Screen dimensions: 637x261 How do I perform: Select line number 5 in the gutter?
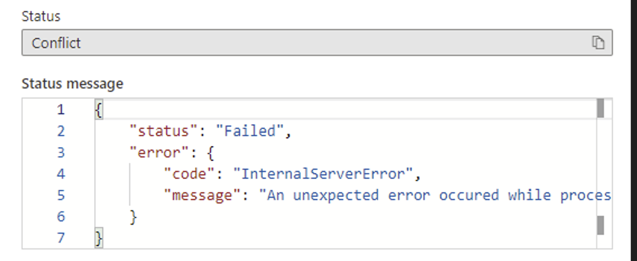click(x=61, y=195)
